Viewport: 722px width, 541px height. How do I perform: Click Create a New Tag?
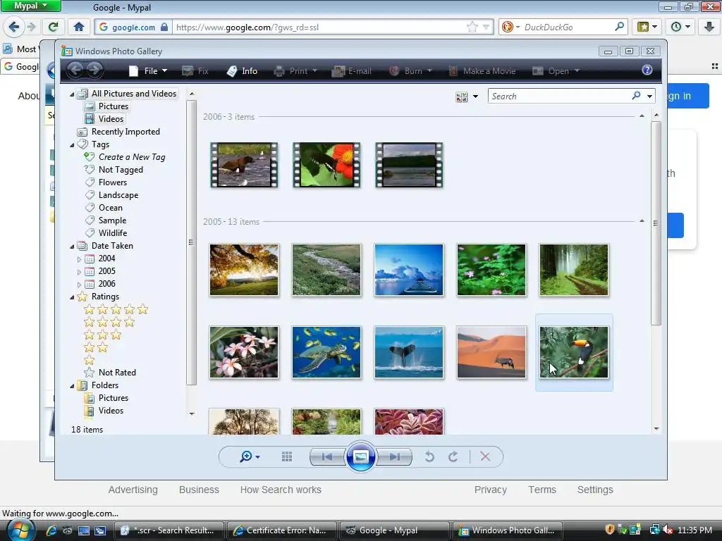tap(125, 157)
